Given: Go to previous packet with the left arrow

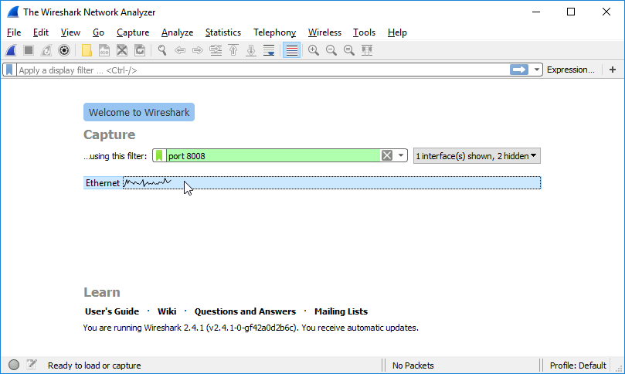Looking at the screenshot, I should coord(180,50).
